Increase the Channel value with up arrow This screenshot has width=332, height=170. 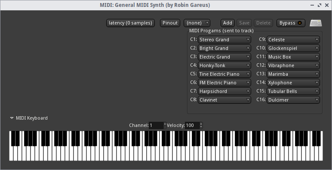click(x=165, y=124)
